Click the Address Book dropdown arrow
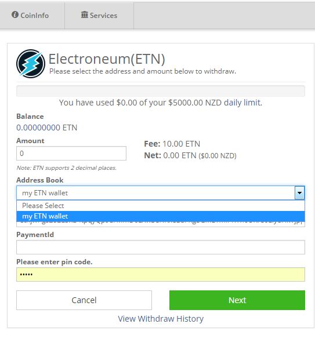 [299, 193]
